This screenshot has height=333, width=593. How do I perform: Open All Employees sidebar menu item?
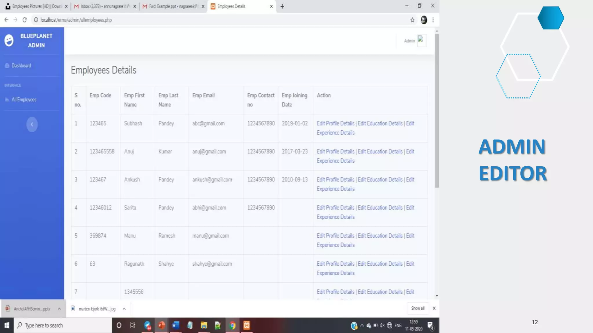pos(24,99)
